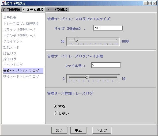Select the する radio button
Screen dimensions: 158x136
point(55,106)
